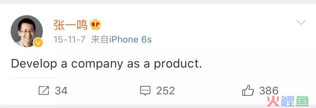Select the post text 'Develop a company as a product.'
This screenshot has height=108, width=316.
[x=107, y=64]
